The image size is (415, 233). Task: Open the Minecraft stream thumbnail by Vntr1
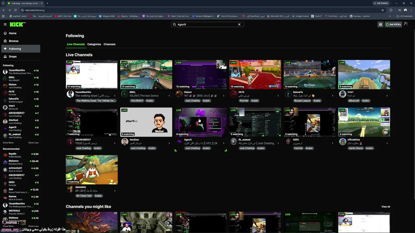[364, 74]
